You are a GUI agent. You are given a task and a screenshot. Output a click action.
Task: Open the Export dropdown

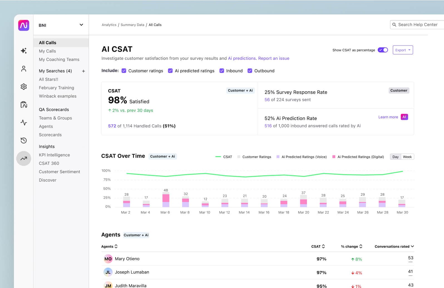point(403,50)
